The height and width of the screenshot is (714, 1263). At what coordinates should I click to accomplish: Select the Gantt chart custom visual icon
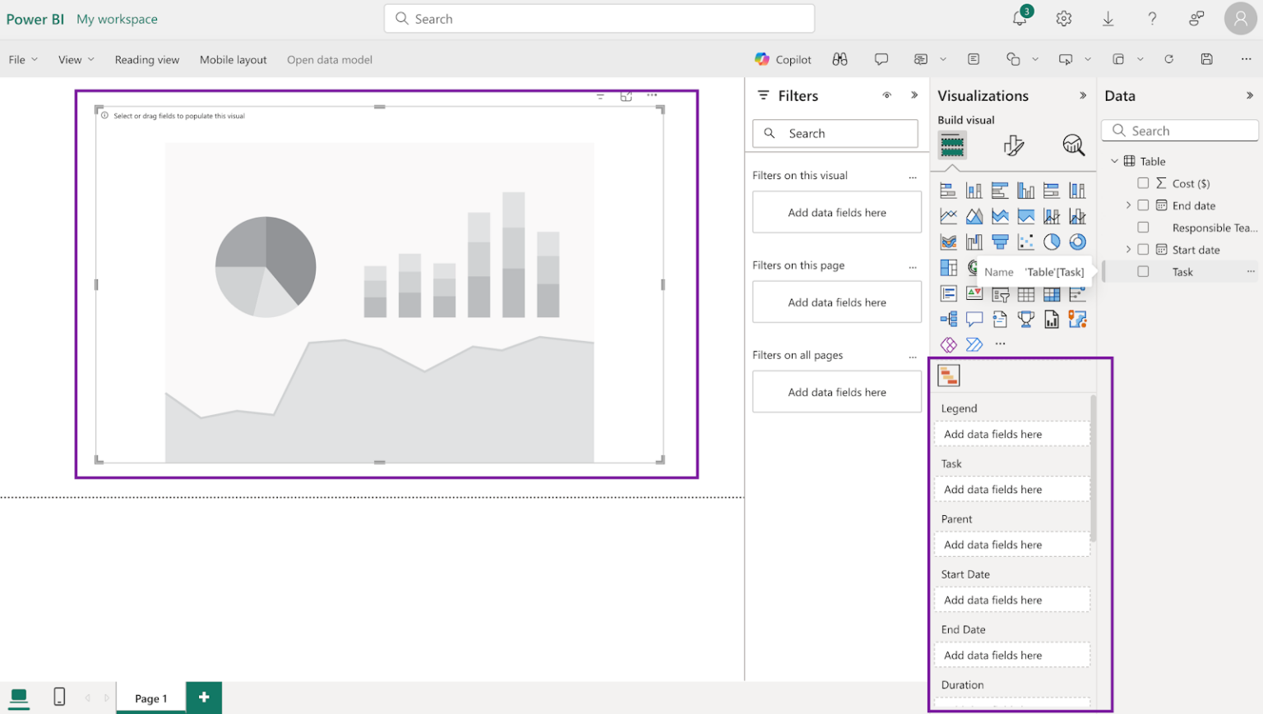(948, 375)
